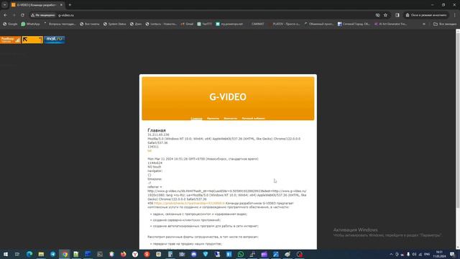This screenshot has width=460, height=259.
Task: Click the orange Rambler Top100 counter badge
Action: [x=11, y=40]
